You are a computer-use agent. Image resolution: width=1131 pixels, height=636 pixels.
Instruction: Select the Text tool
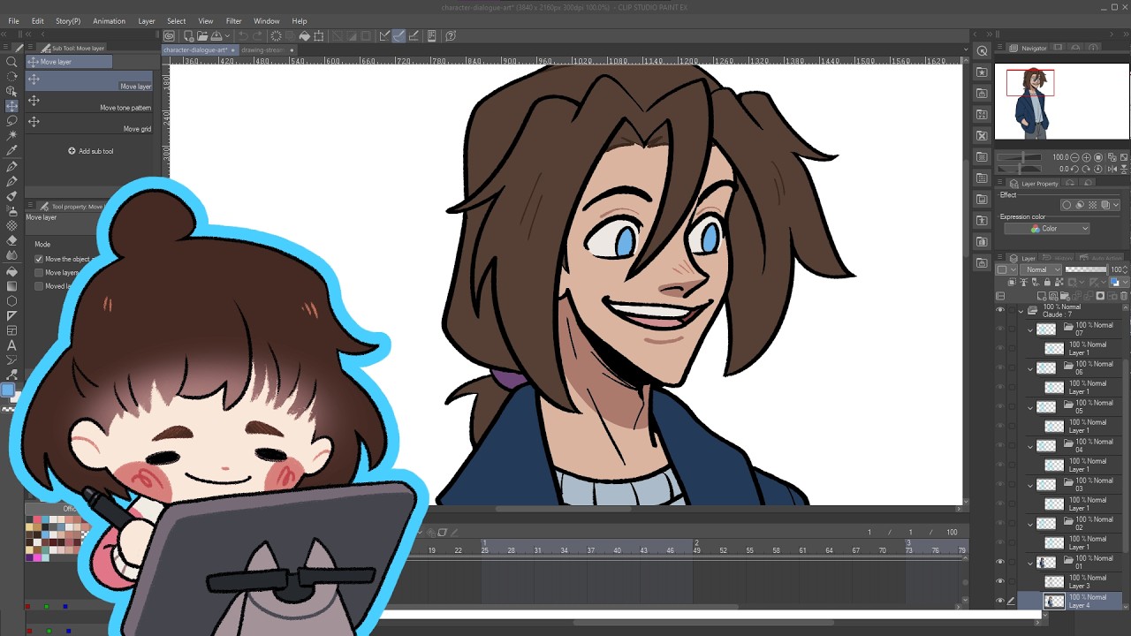(11, 345)
